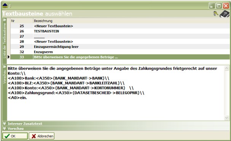Maximize the window
The width and height of the screenshot is (231, 141).
219,6
